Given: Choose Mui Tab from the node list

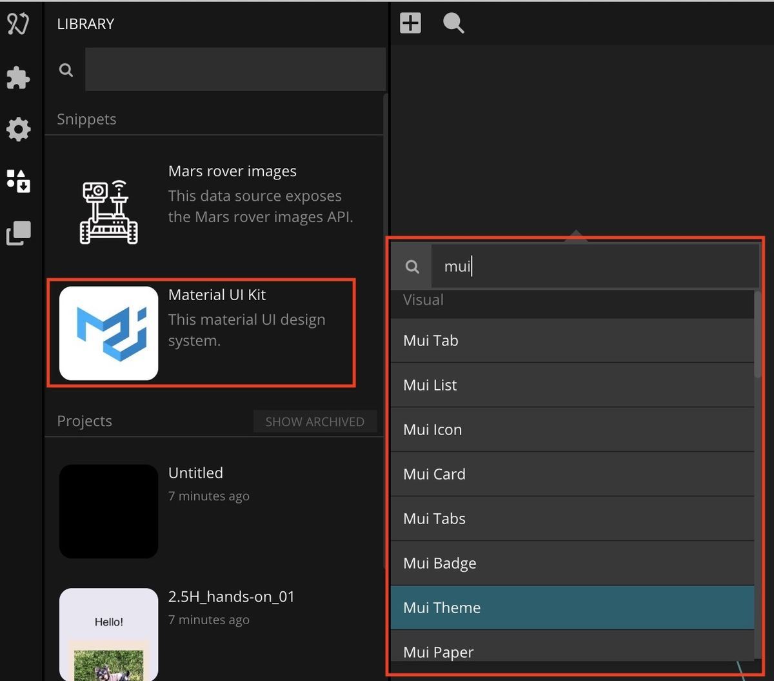Looking at the screenshot, I should (x=572, y=340).
